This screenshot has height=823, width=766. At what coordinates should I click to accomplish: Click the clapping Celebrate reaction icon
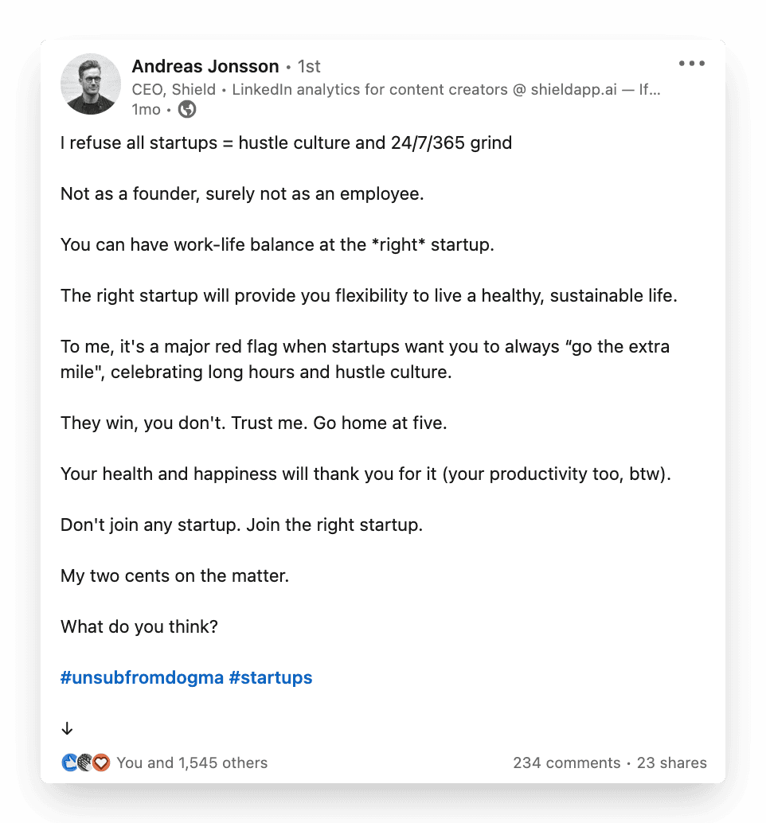(x=85, y=763)
